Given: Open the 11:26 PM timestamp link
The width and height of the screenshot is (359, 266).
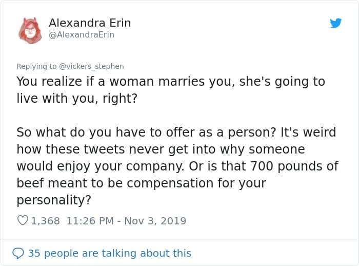Looking at the screenshot, I should click(x=89, y=221).
